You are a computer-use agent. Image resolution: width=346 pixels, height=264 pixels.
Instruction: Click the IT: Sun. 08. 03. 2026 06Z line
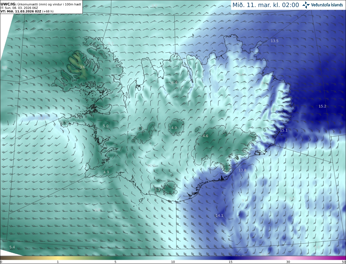(x=19, y=8)
